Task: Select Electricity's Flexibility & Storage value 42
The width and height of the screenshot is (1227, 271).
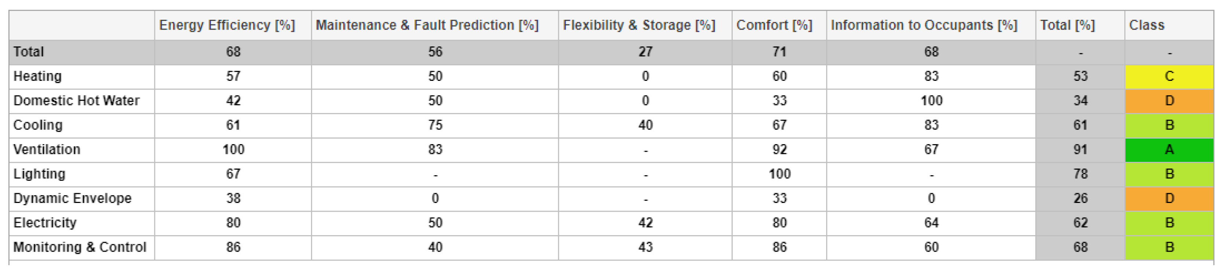Action: [x=645, y=223]
